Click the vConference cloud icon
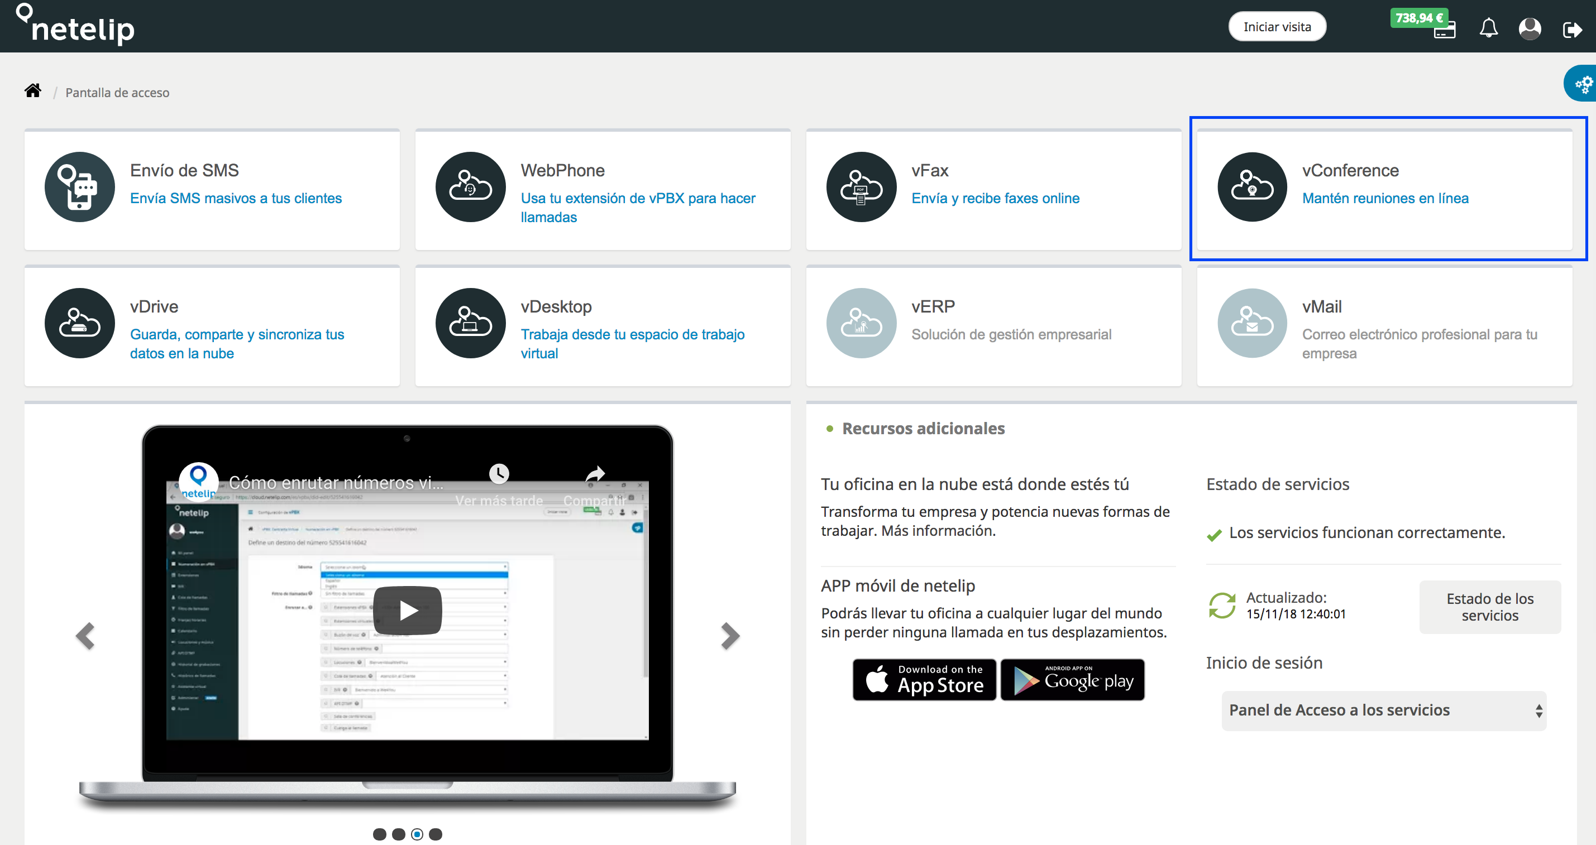The width and height of the screenshot is (1596, 845). point(1252,186)
